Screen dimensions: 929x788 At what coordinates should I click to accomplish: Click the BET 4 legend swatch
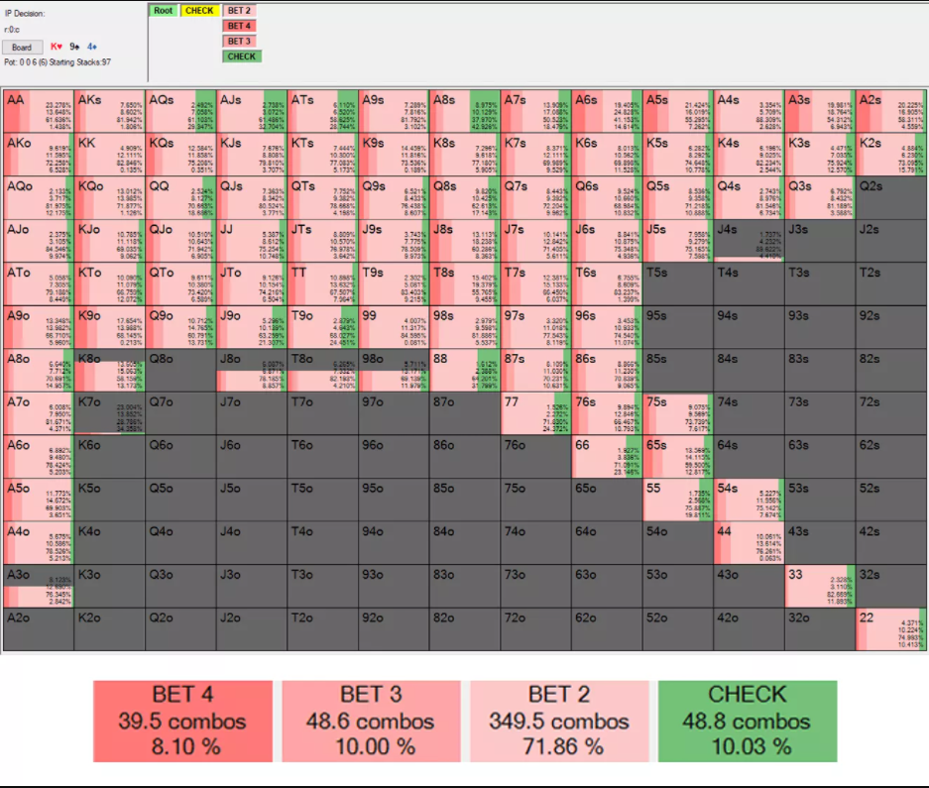coord(183,720)
